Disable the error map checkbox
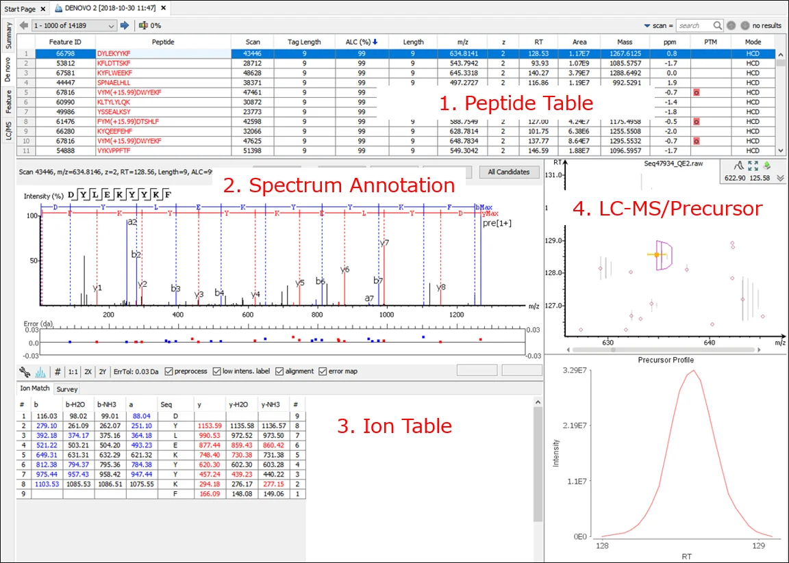The width and height of the screenshot is (789, 563). 323,371
